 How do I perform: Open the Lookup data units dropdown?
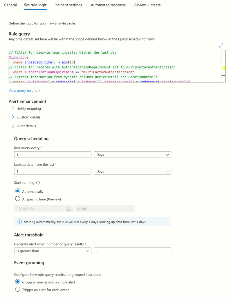point(133,171)
